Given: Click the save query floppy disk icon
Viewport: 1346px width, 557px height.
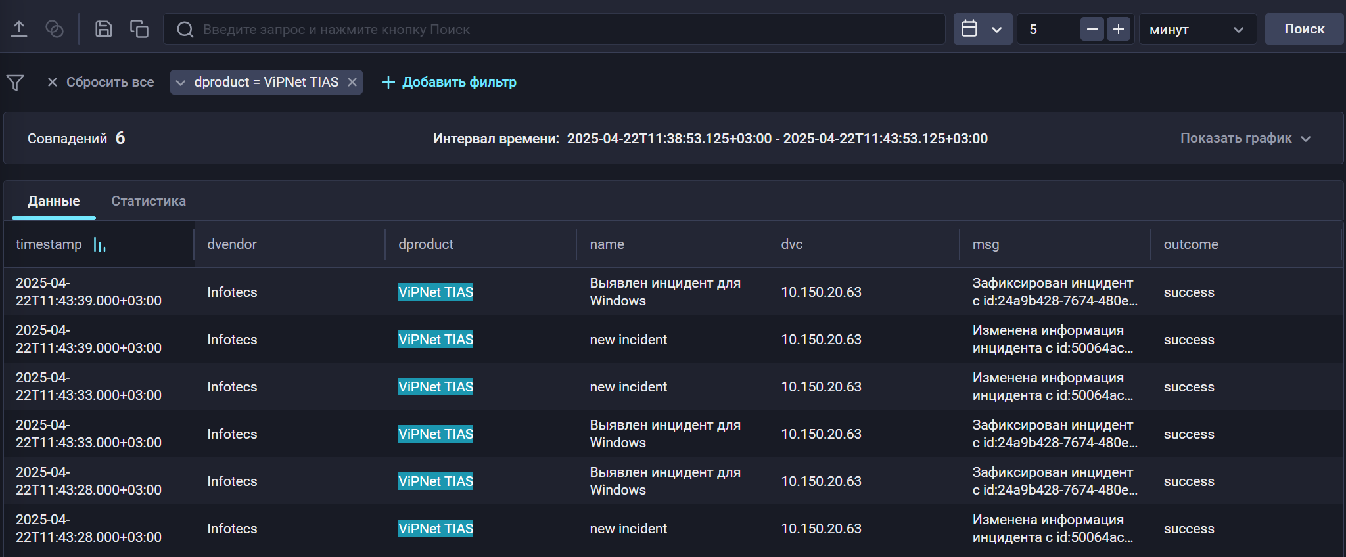Looking at the screenshot, I should coord(104,29).
